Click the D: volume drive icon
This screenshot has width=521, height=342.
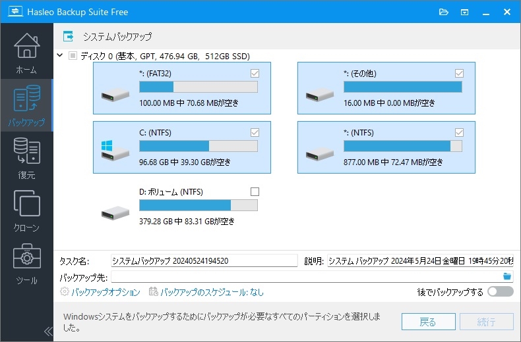pos(115,213)
